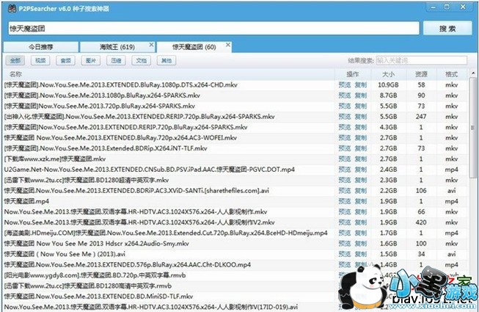Click the 1.7GB size cell

388,233
